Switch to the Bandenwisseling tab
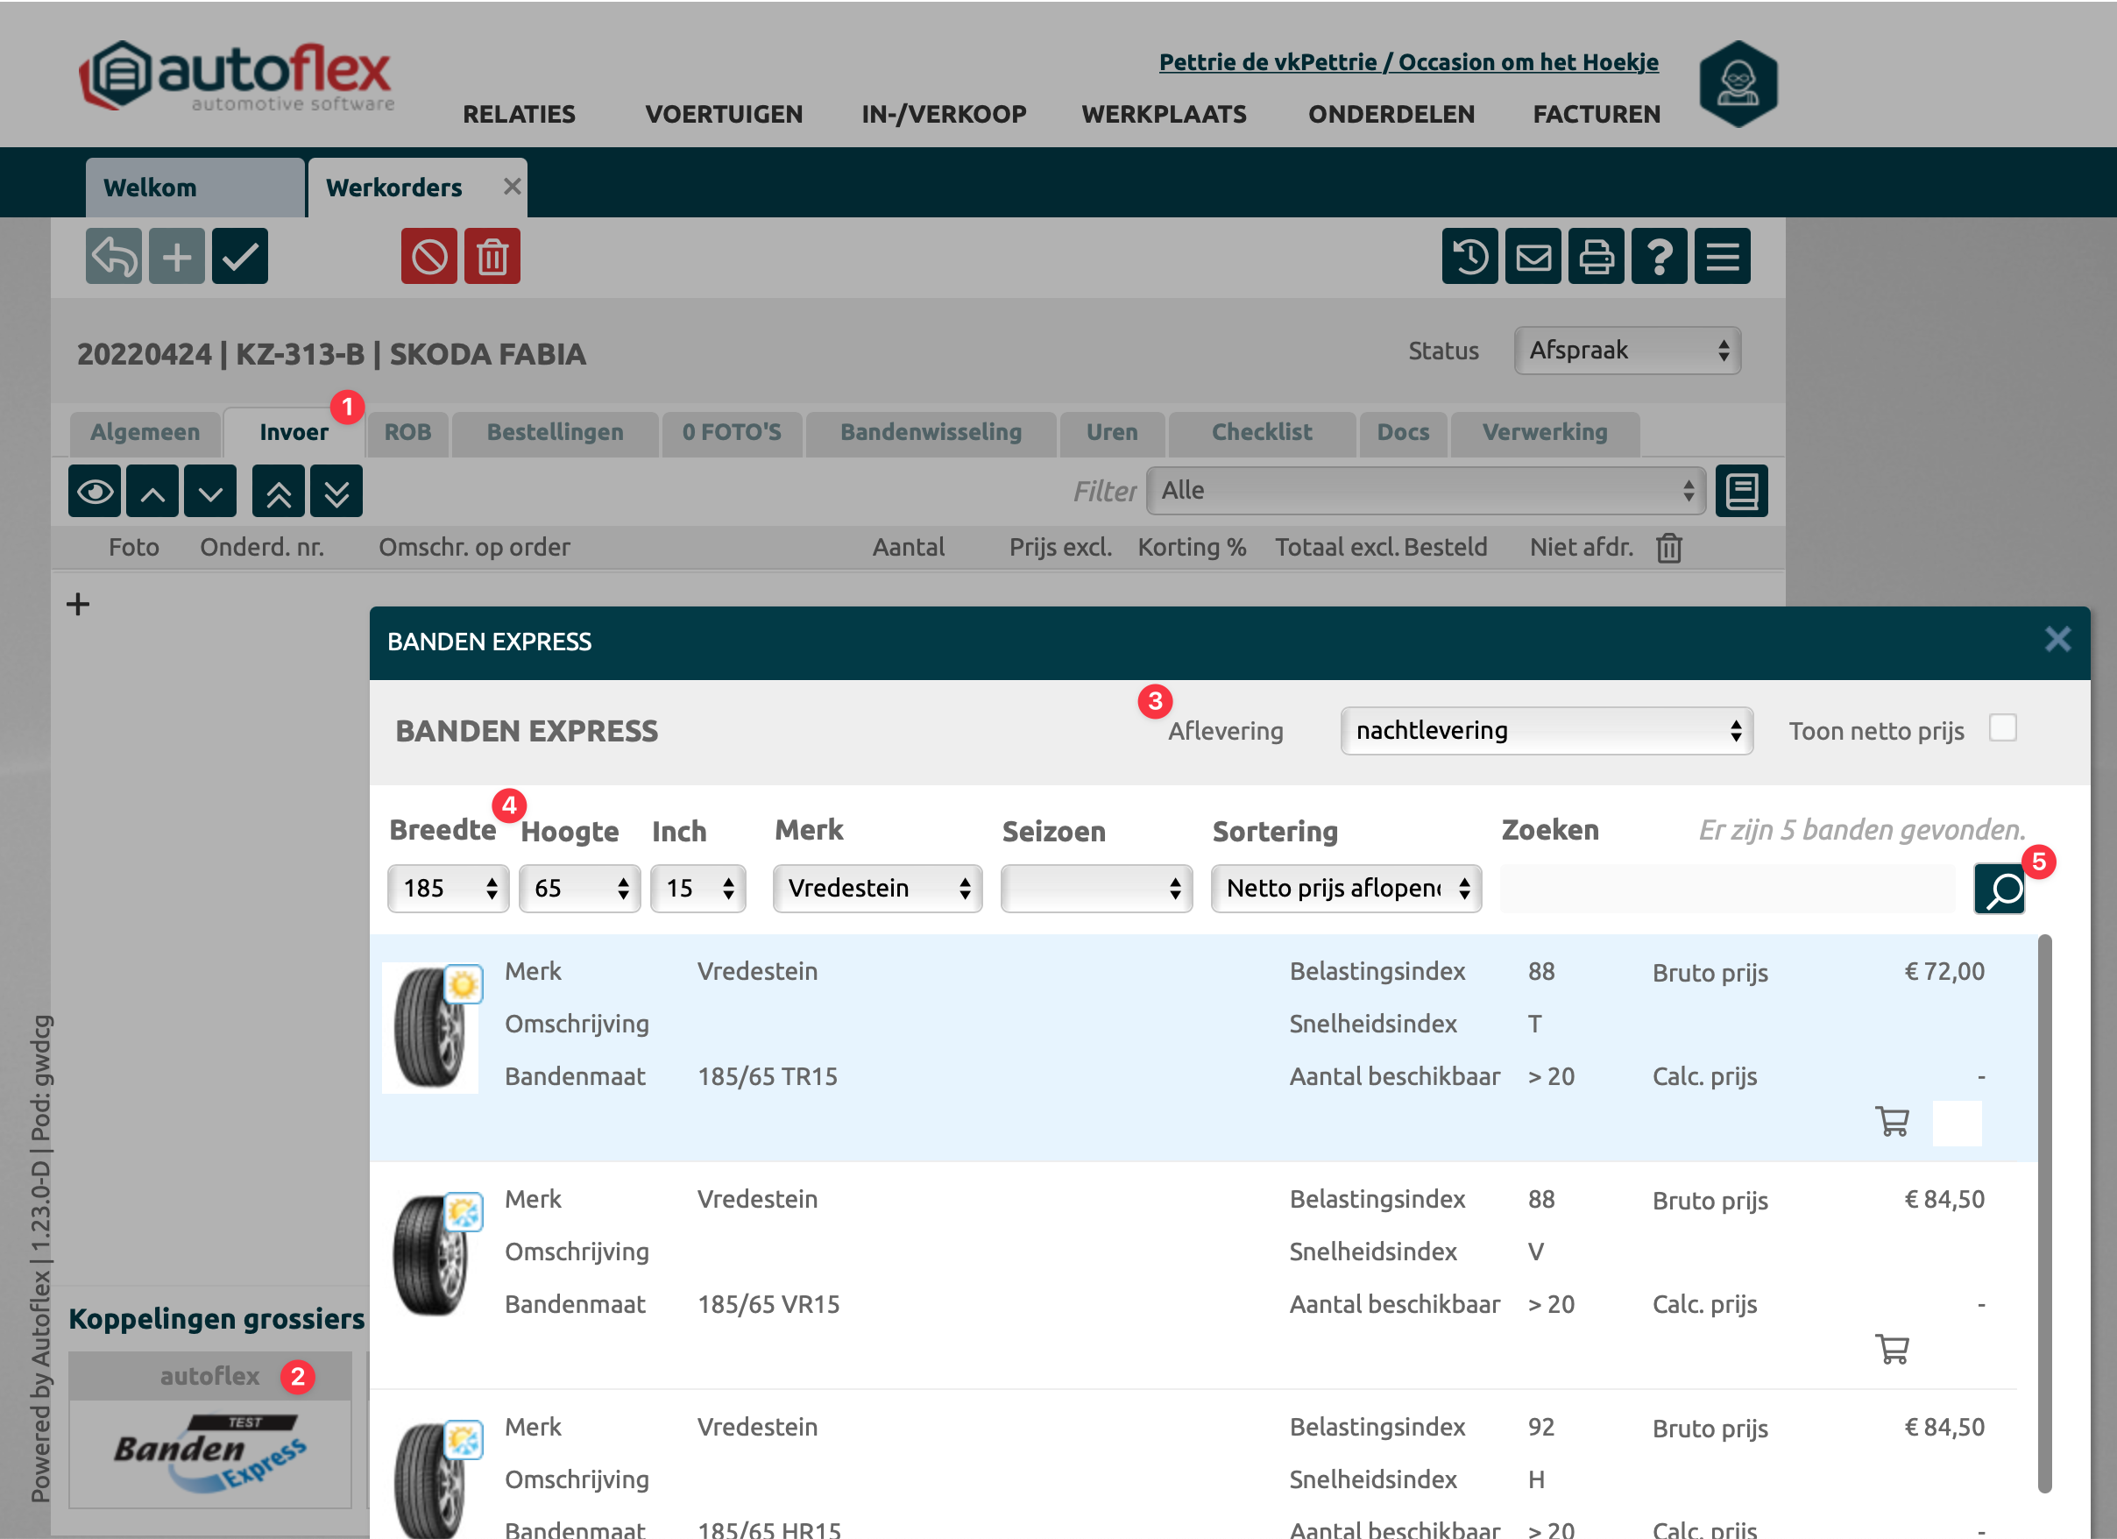2117x1539 pixels. coord(930,432)
